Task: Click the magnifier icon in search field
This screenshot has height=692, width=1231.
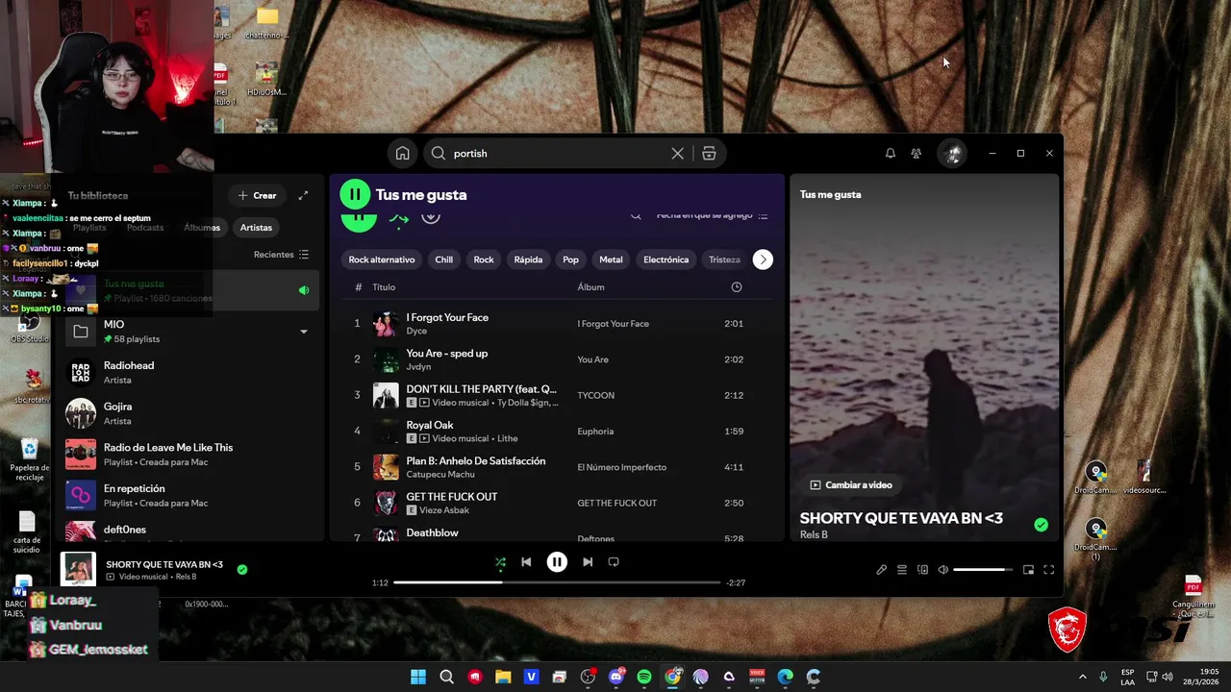Action: coord(439,153)
